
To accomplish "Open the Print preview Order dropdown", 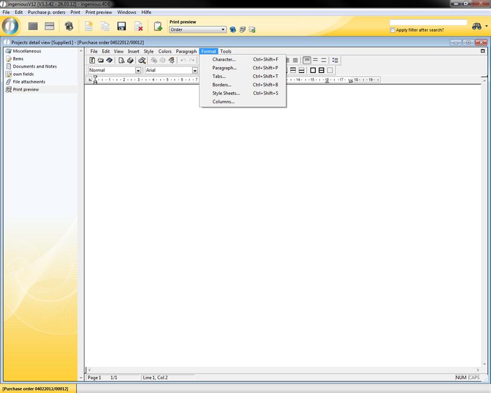I will click(x=223, y=30).
